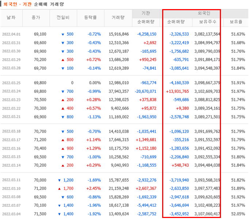Click holdings value 3,082,137,564
This screenshot has width=252, height=222.
coord(207,34)
